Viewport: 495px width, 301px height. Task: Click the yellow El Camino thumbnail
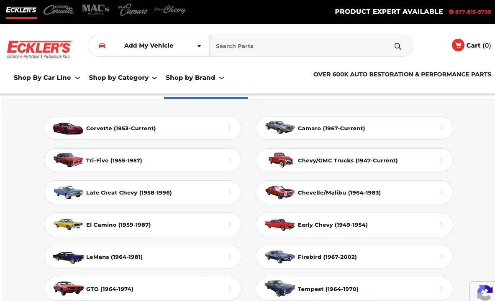coord(68,224)
